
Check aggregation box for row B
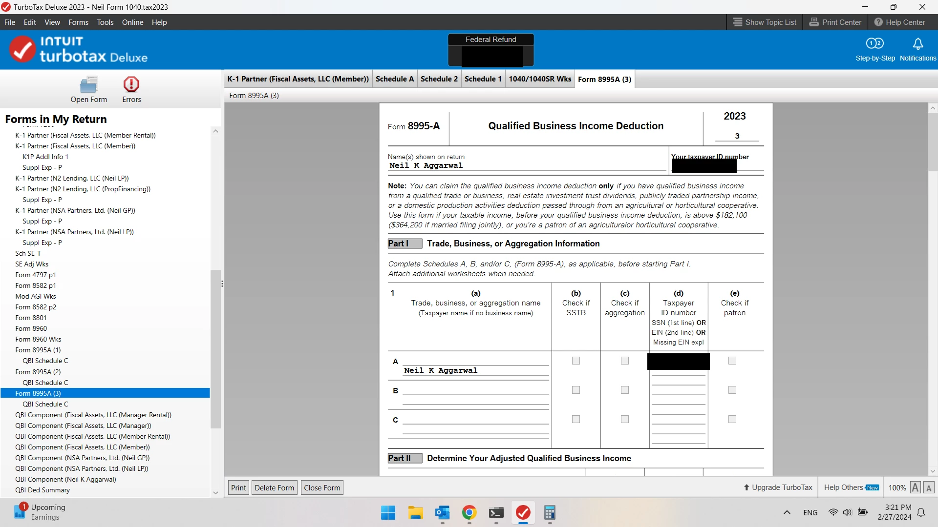625,390
